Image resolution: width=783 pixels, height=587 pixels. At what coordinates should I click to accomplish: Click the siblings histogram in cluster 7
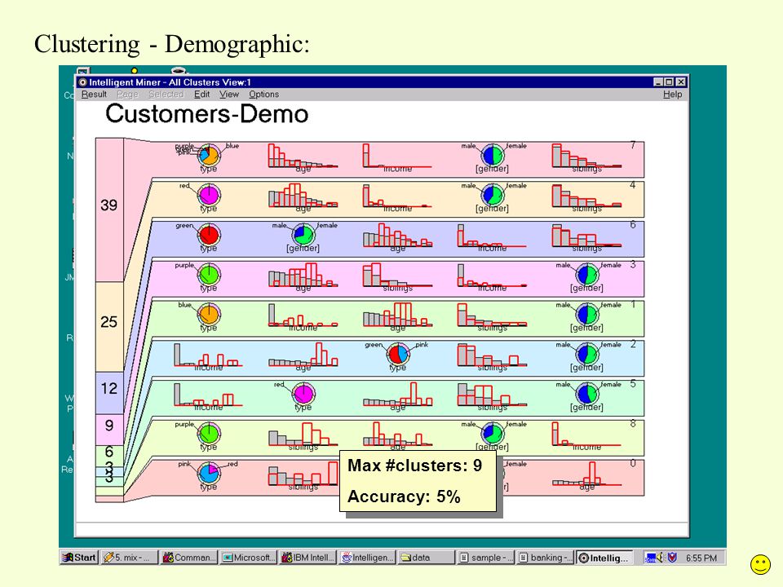[586, 156]
